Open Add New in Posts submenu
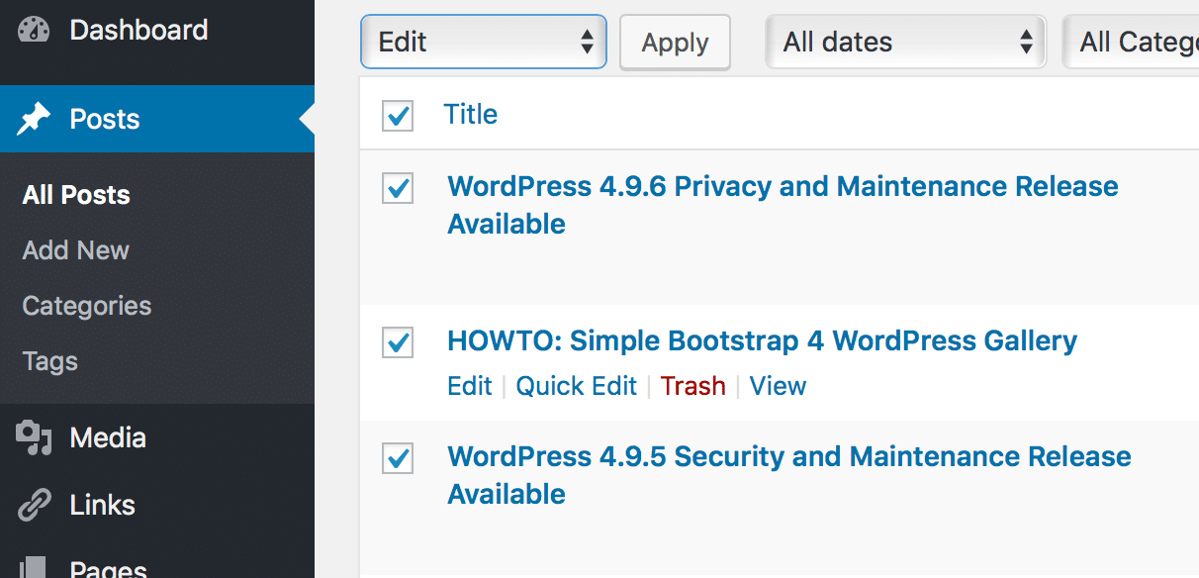1199x578 pixels. [76, 250]
